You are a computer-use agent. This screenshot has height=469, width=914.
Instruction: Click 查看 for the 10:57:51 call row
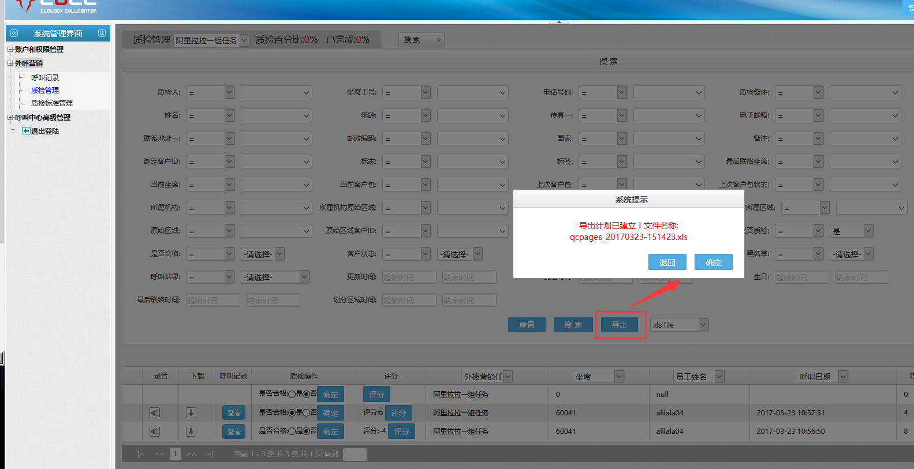(x=234, y=413)
